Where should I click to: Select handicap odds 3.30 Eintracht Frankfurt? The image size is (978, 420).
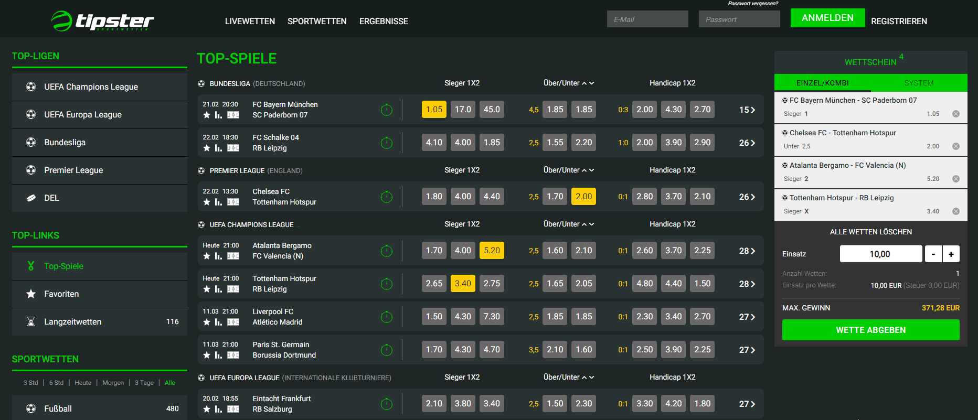point(644,404)
